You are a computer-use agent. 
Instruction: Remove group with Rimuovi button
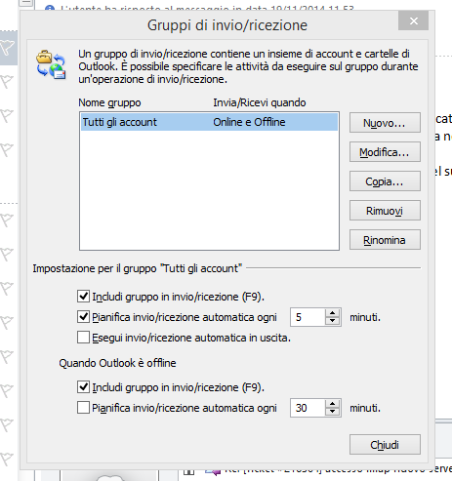coord(385,211)
